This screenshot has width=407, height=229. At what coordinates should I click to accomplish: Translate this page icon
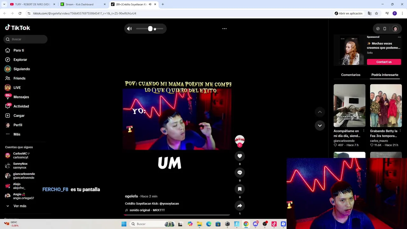[x=369, y=13]
